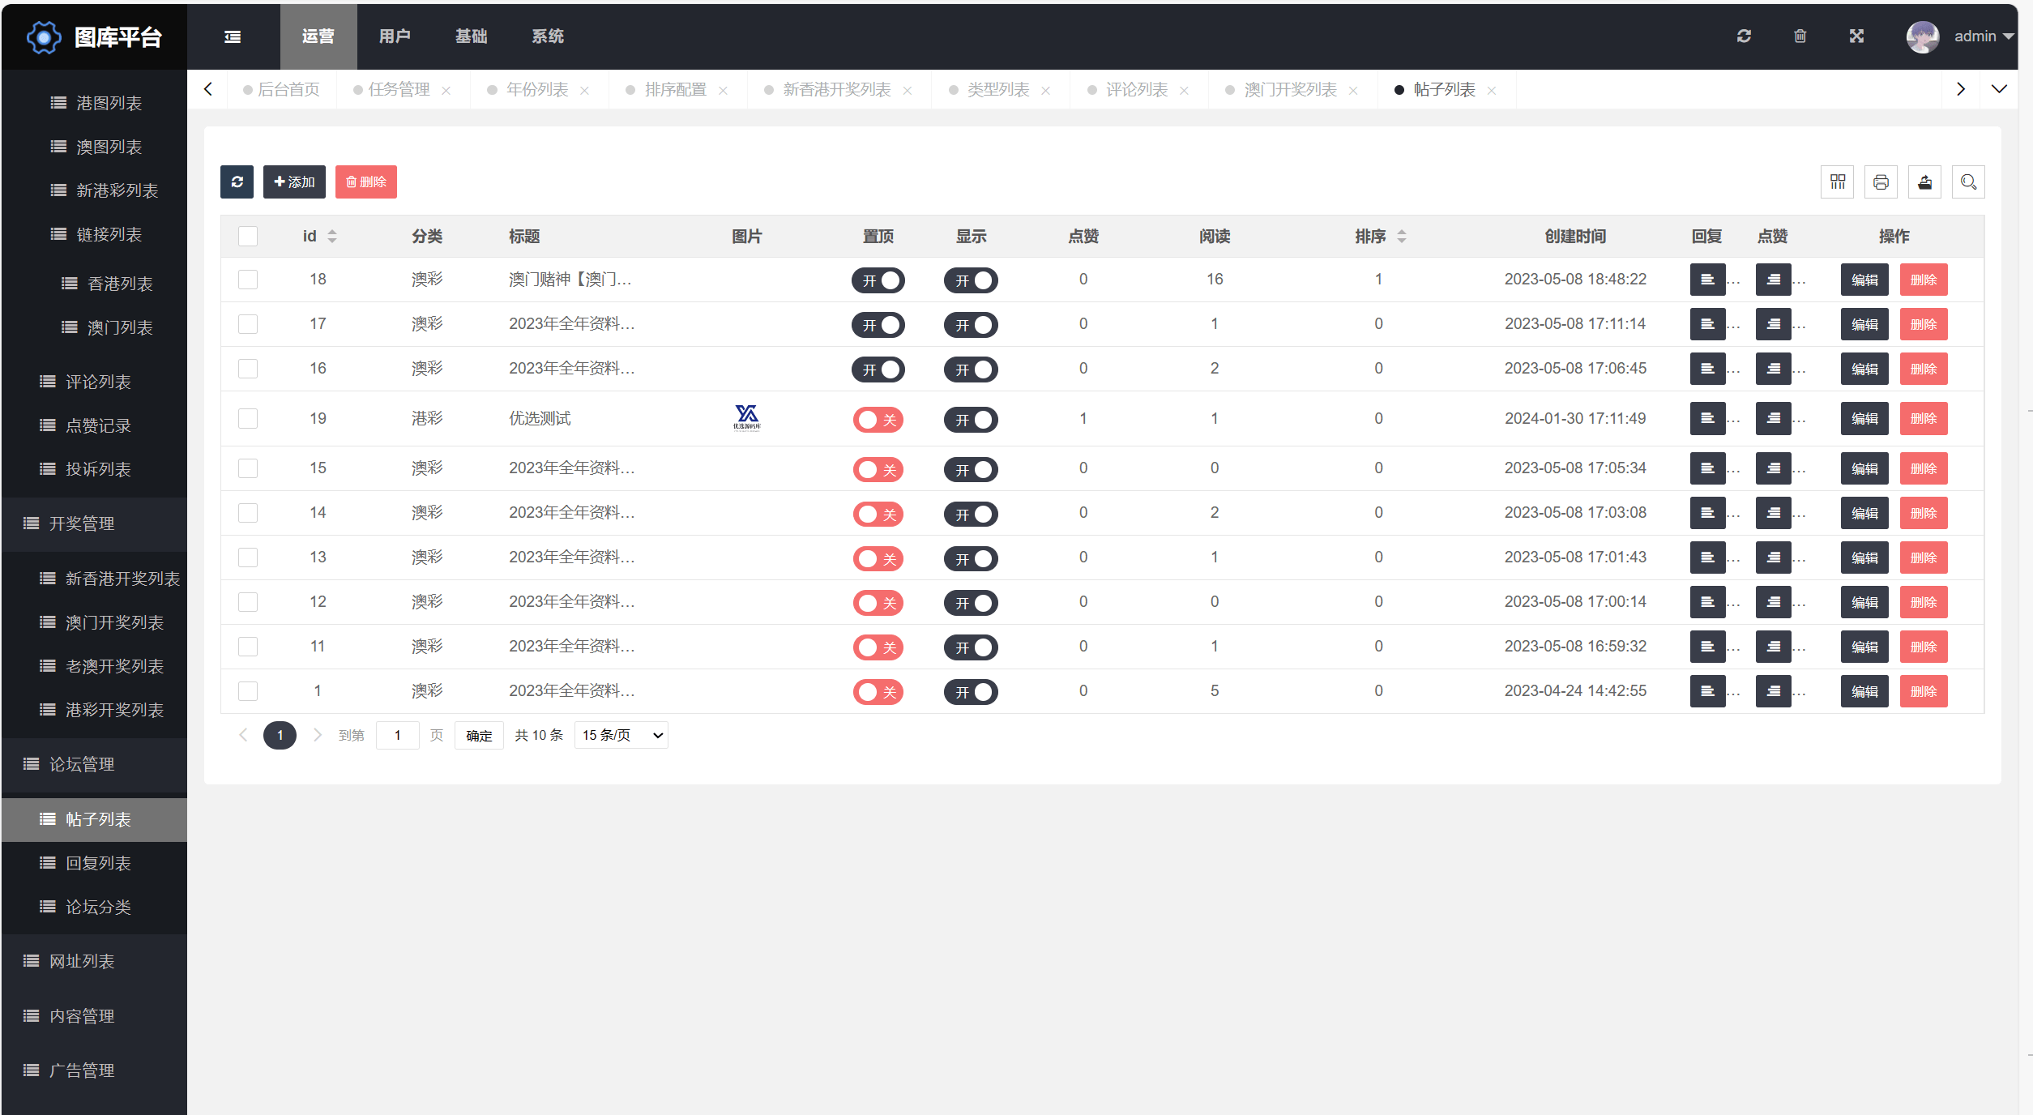Image resolution: width=2033 pixels, height=1115 pixels.
Task: Select the checkbox for post id 18
Action: 248,280
